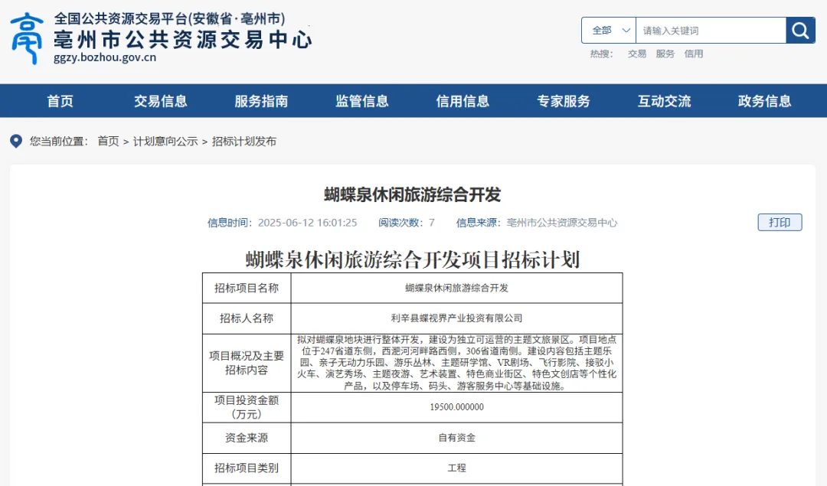
Task: Open the 政务信息 navigation menu
Action: (x=765, y=101)
